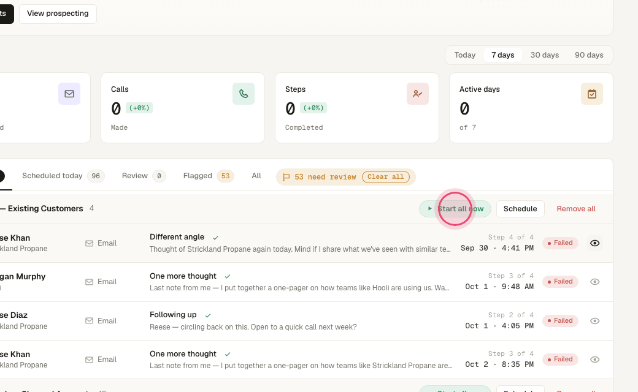Click Failed badge on Oct 1 9:48 AM row
Viewport: 638px width, 392px height.
coord(560,282)
